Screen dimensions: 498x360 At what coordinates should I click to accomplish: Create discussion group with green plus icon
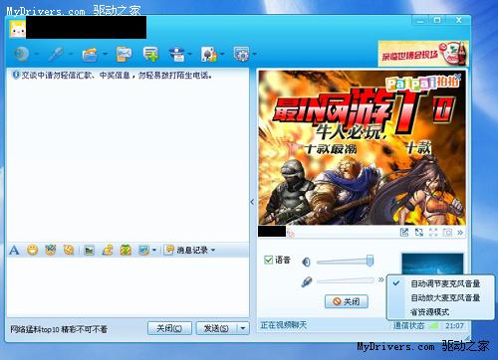(151, 54)
